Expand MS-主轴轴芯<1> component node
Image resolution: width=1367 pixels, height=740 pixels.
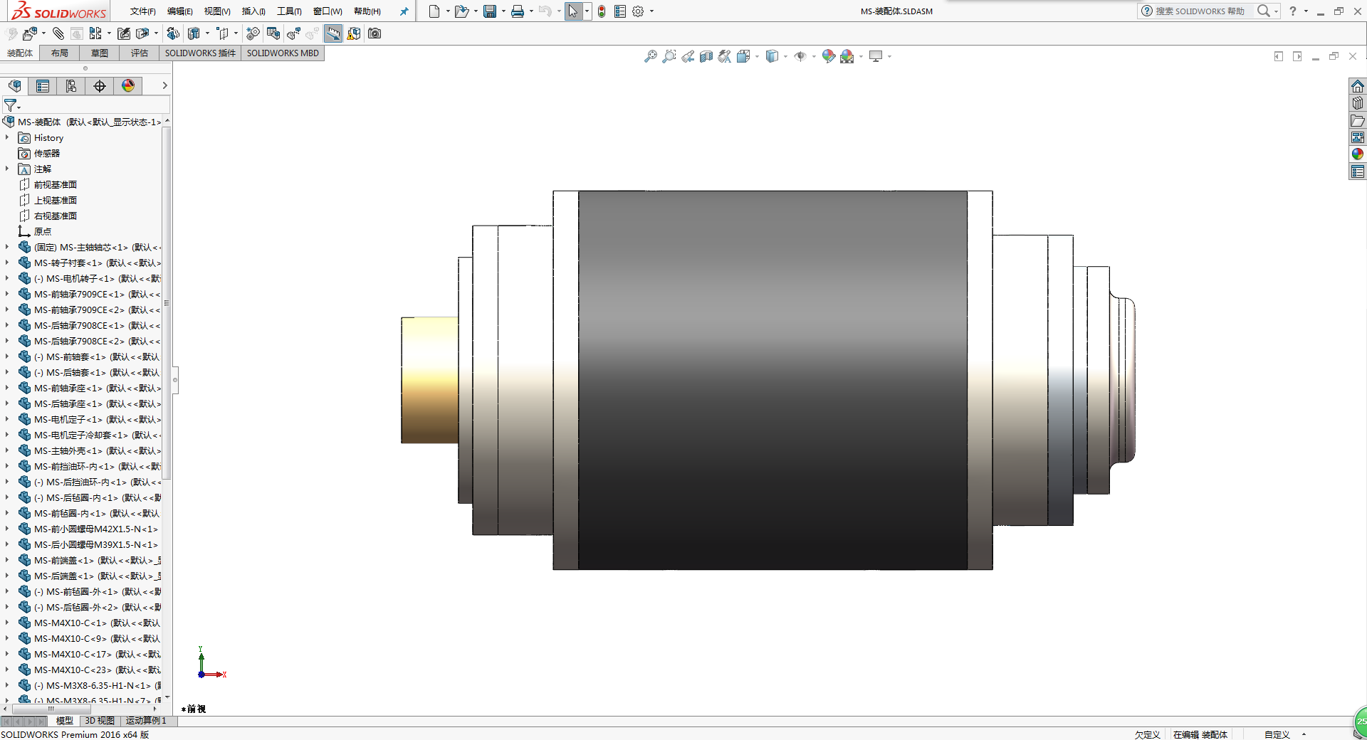(x=7, y=247)
